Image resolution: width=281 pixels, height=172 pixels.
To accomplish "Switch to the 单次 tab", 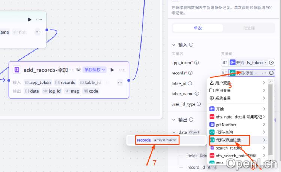I will coord(198,28).
